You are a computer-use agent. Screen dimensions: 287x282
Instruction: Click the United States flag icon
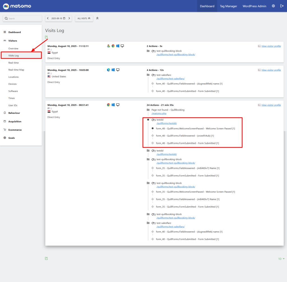point(49,77)
